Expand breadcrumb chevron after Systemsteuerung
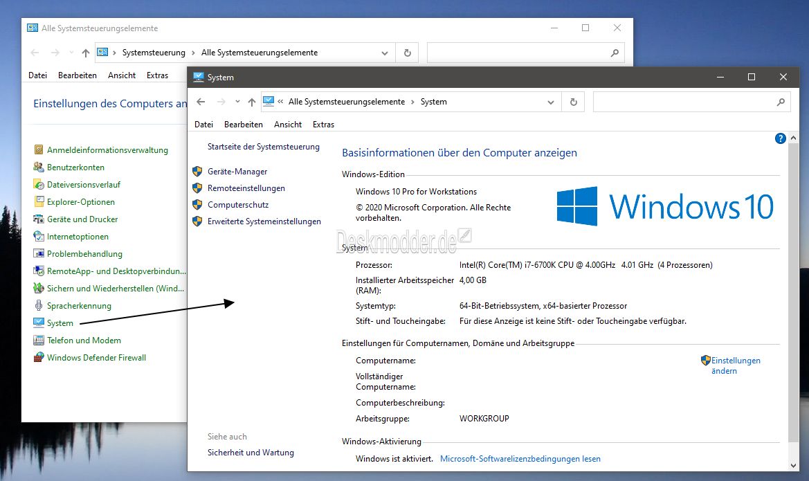This screenshot has width=809, height=481. pyautogui.click(x=193, y=53)
